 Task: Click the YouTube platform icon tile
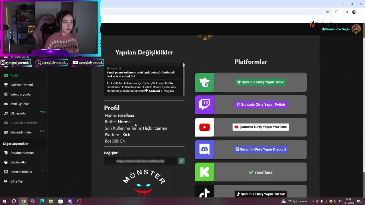[204, 127]
